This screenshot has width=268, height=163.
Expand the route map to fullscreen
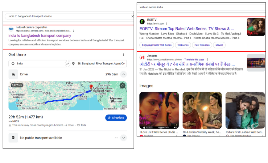coord(122,85)
